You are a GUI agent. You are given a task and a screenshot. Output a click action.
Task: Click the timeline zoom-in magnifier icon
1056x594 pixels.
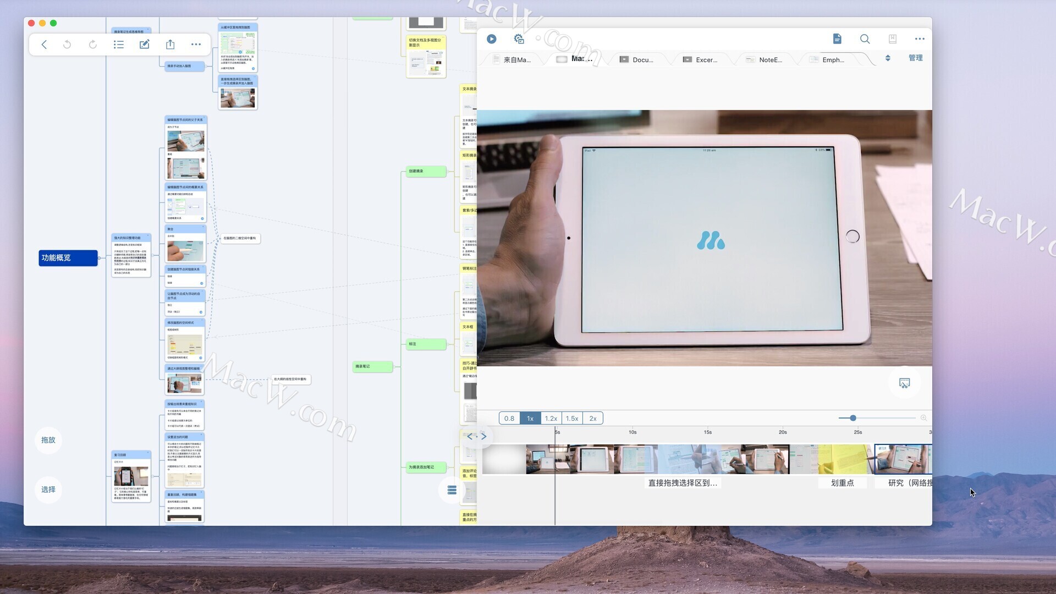tap(923, 418)
